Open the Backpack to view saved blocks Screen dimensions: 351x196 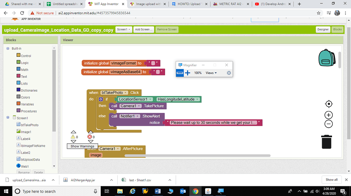pyautogui.click(x=327, y=58)
